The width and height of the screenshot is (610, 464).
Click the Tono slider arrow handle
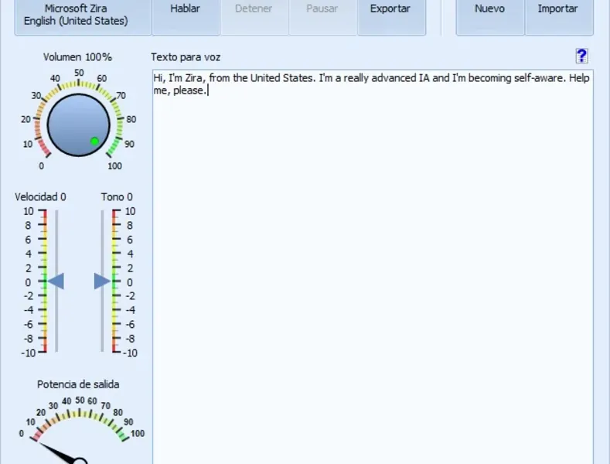[102, 281]
